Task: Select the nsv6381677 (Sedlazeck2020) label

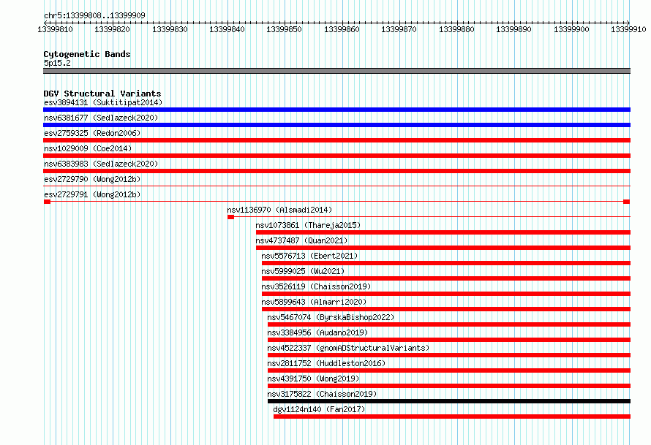Action: click(x=101, y=118)
